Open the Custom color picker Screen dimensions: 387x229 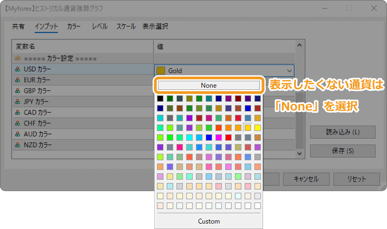pos(208,221)
